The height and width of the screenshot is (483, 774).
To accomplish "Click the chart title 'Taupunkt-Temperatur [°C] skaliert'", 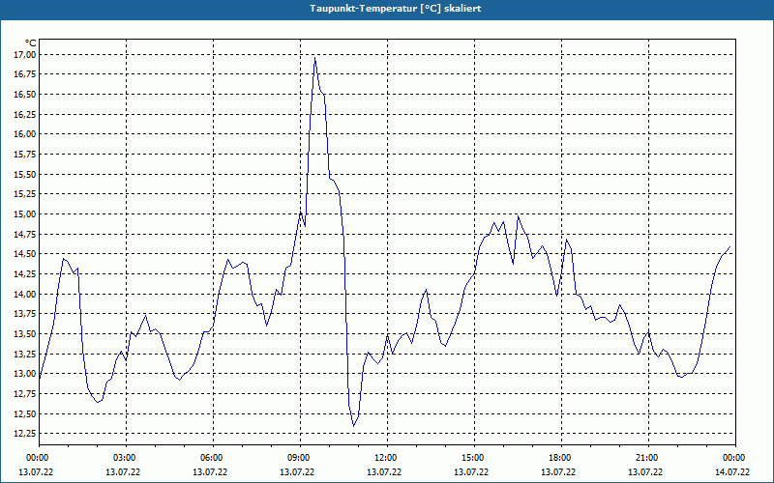I will coord(395,9).
